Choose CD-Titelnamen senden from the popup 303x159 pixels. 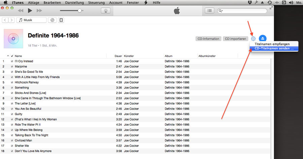[274, 49]
